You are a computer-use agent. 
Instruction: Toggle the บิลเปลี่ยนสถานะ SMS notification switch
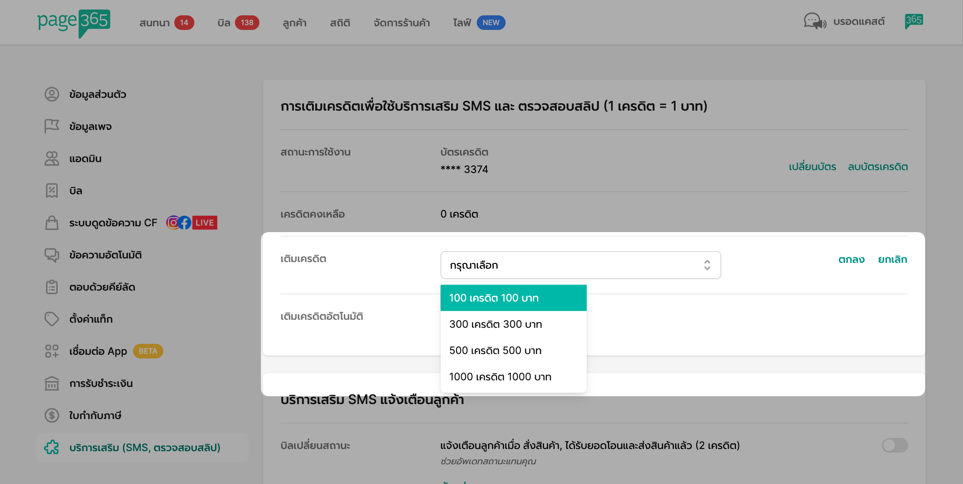tap(895, 445)
